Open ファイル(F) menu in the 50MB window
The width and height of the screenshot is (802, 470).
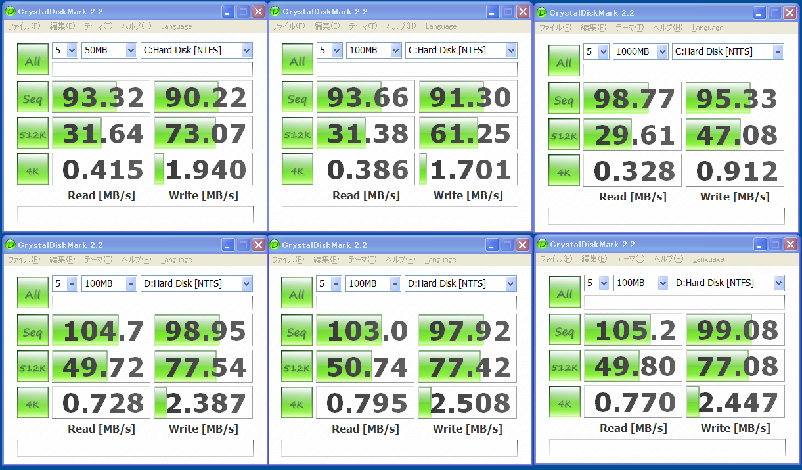pyautogui.click(x=24, y=26)
